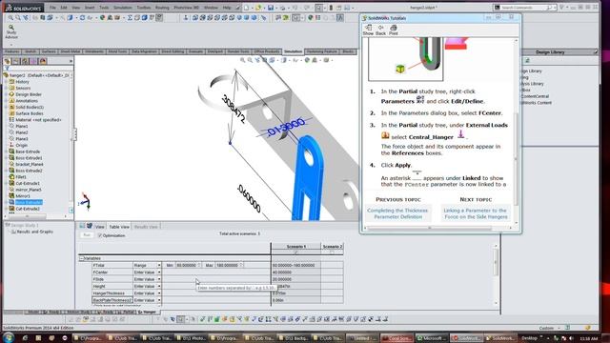Select the PropertyManager tab icon
This screenshot has height=343, width=610.
click(x=16, y=61)
